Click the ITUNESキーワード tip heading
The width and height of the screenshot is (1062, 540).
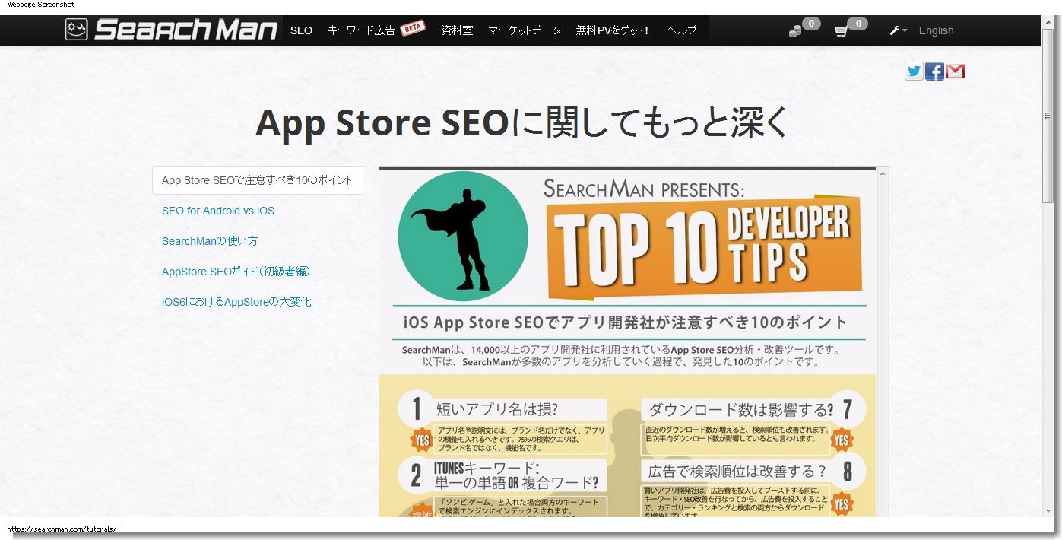[x=515, y=475]
